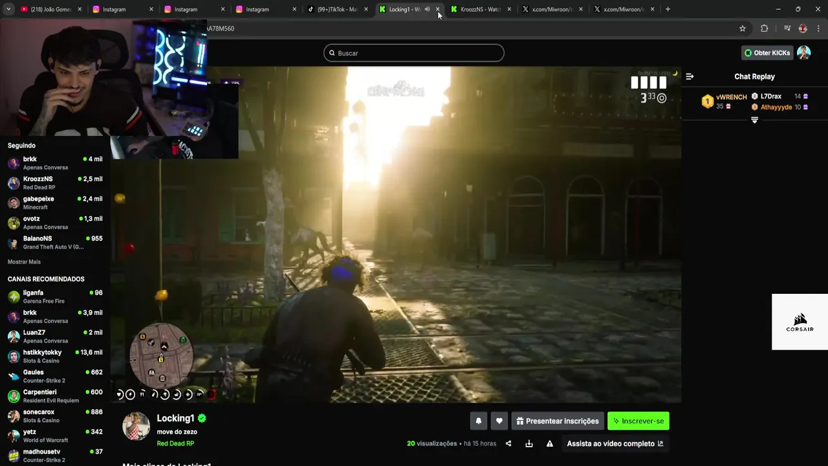Image resolution: width=828 pixels, height=466 pixels.
Task: Open sonecarox recommended channel
Action: pos(55,416)
